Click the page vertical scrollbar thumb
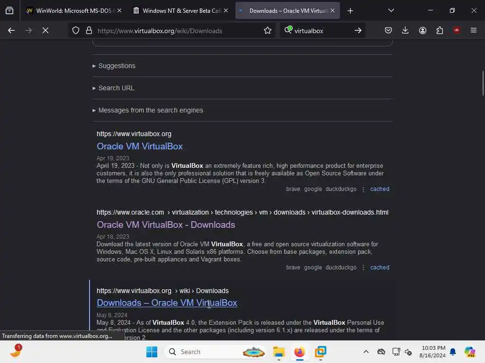This screenshot has height=363, width=485. (x=483, y=83)
